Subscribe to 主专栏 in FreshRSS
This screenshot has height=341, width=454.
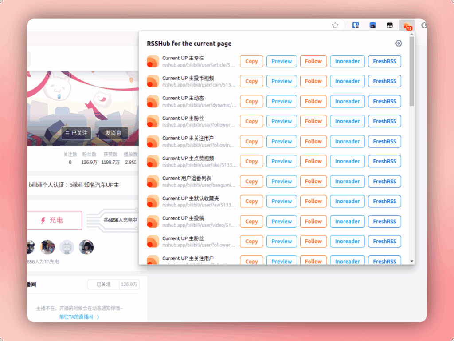pos(384,61)
